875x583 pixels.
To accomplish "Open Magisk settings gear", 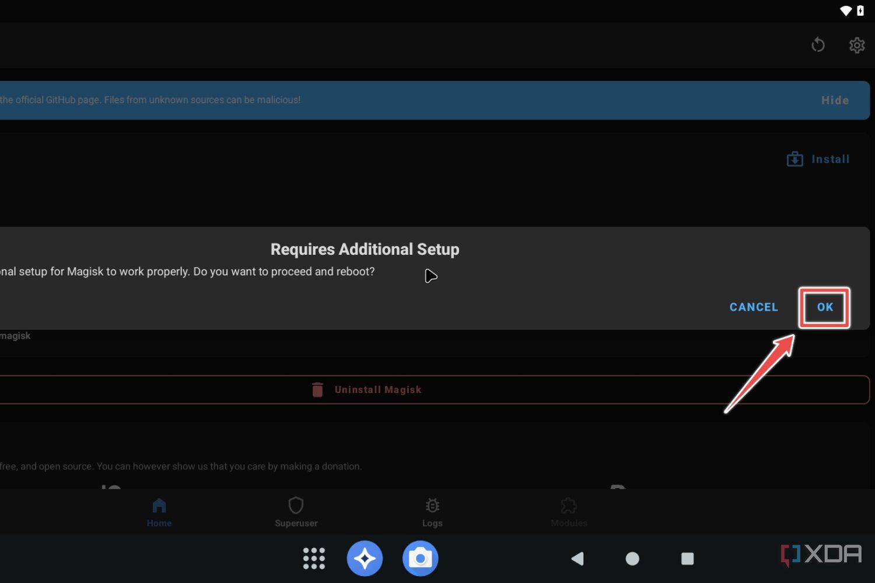I will 857,45.
